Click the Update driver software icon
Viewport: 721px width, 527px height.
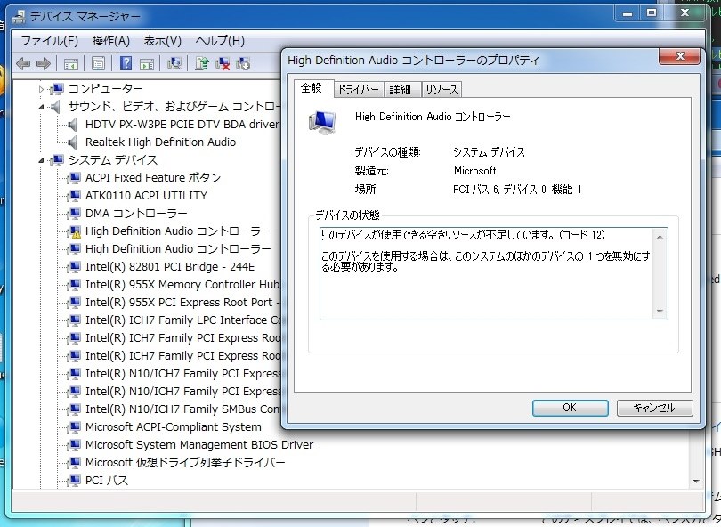pos(201,63)
